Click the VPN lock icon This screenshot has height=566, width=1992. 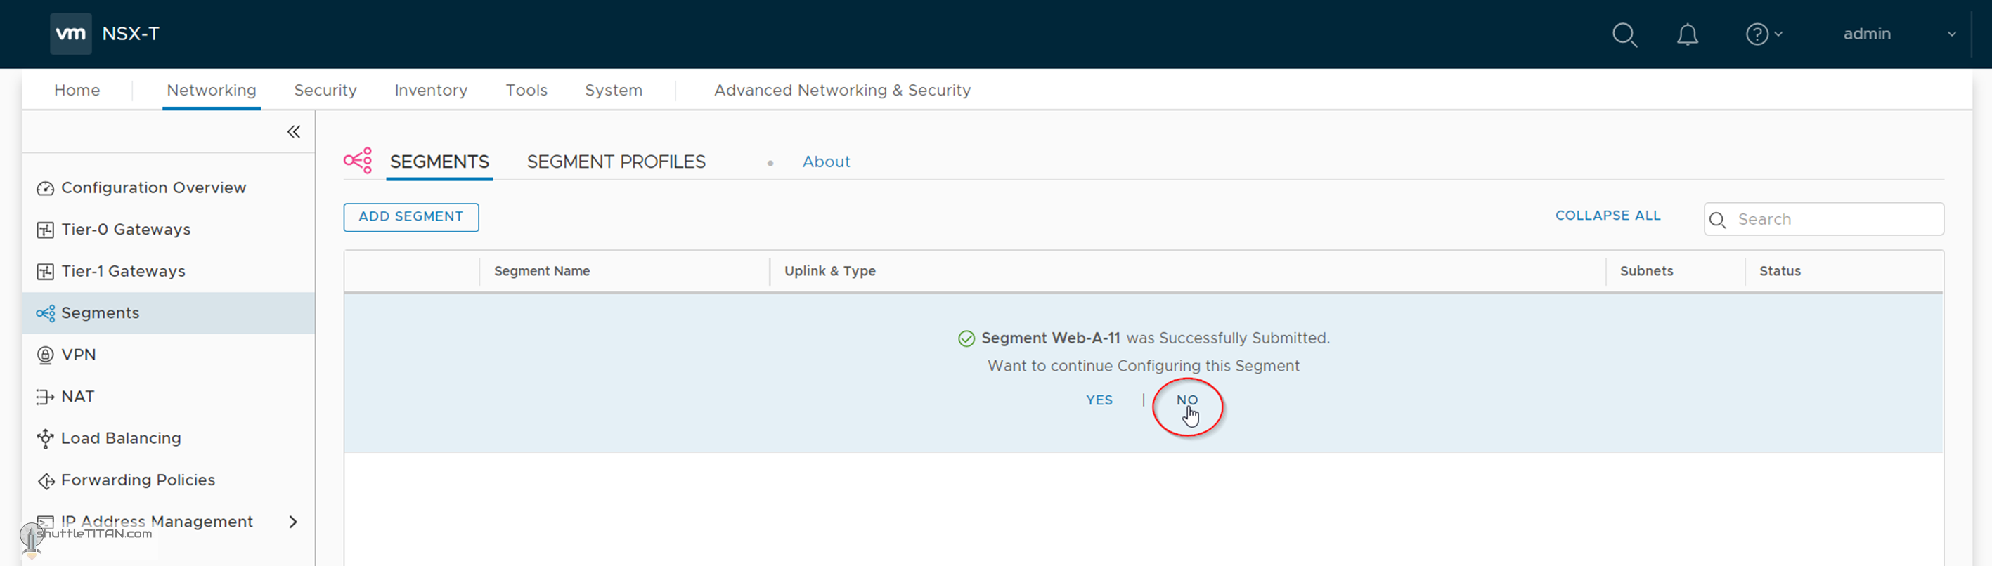click(x=46, y=355)
